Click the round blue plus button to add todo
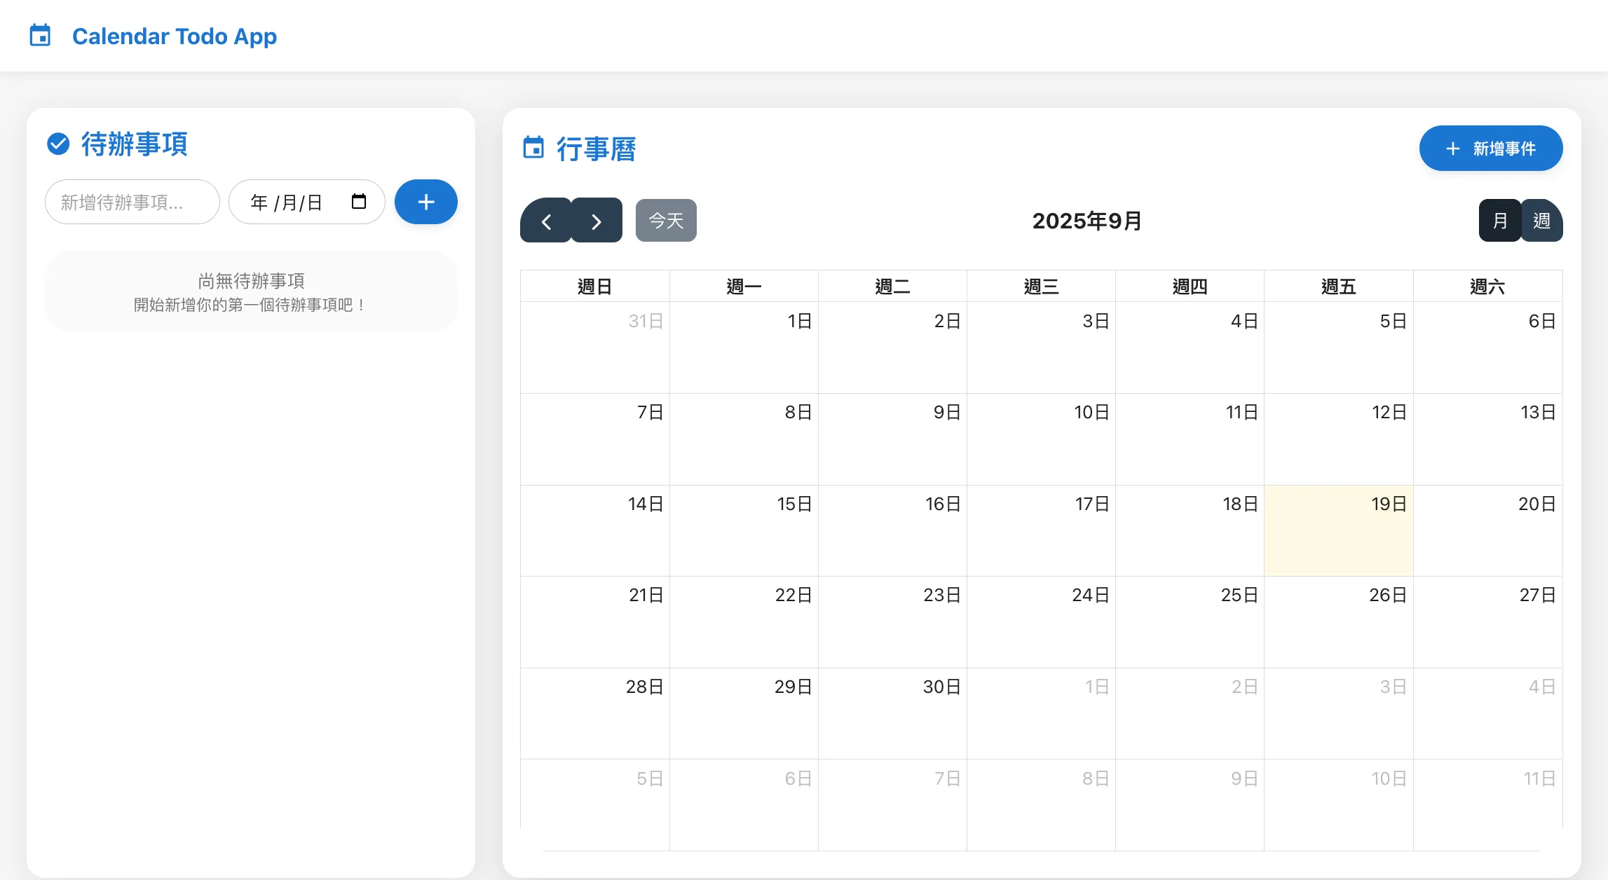This screenshot has width=1608, height=880. pyautogui.click(x=425, y=202)
